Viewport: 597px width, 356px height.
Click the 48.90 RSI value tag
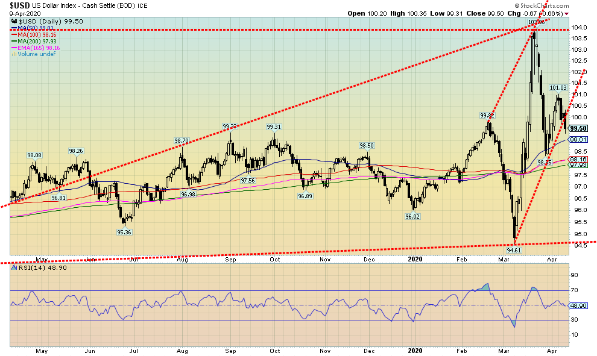pos(578,305)
